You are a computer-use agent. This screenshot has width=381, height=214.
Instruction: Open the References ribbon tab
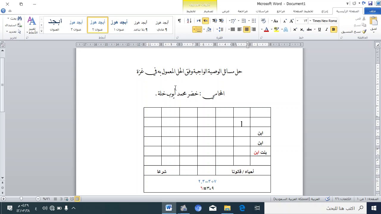pos(281,11)
